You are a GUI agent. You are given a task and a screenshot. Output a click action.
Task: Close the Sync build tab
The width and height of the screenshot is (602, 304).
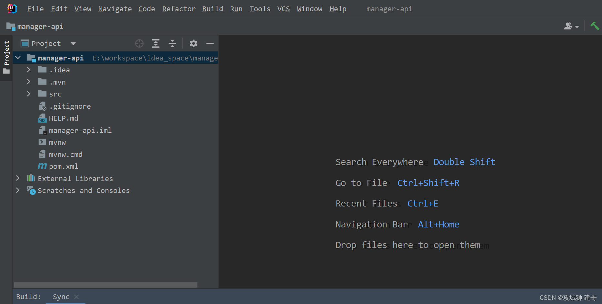[x=76, y=297]
